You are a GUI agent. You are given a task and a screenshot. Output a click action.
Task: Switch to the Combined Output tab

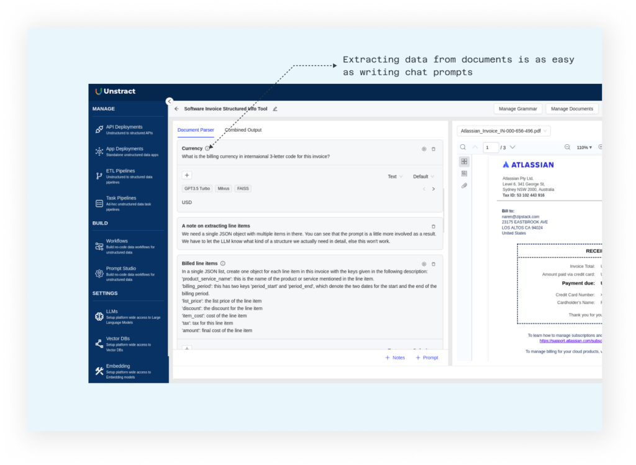coord(243,130)
